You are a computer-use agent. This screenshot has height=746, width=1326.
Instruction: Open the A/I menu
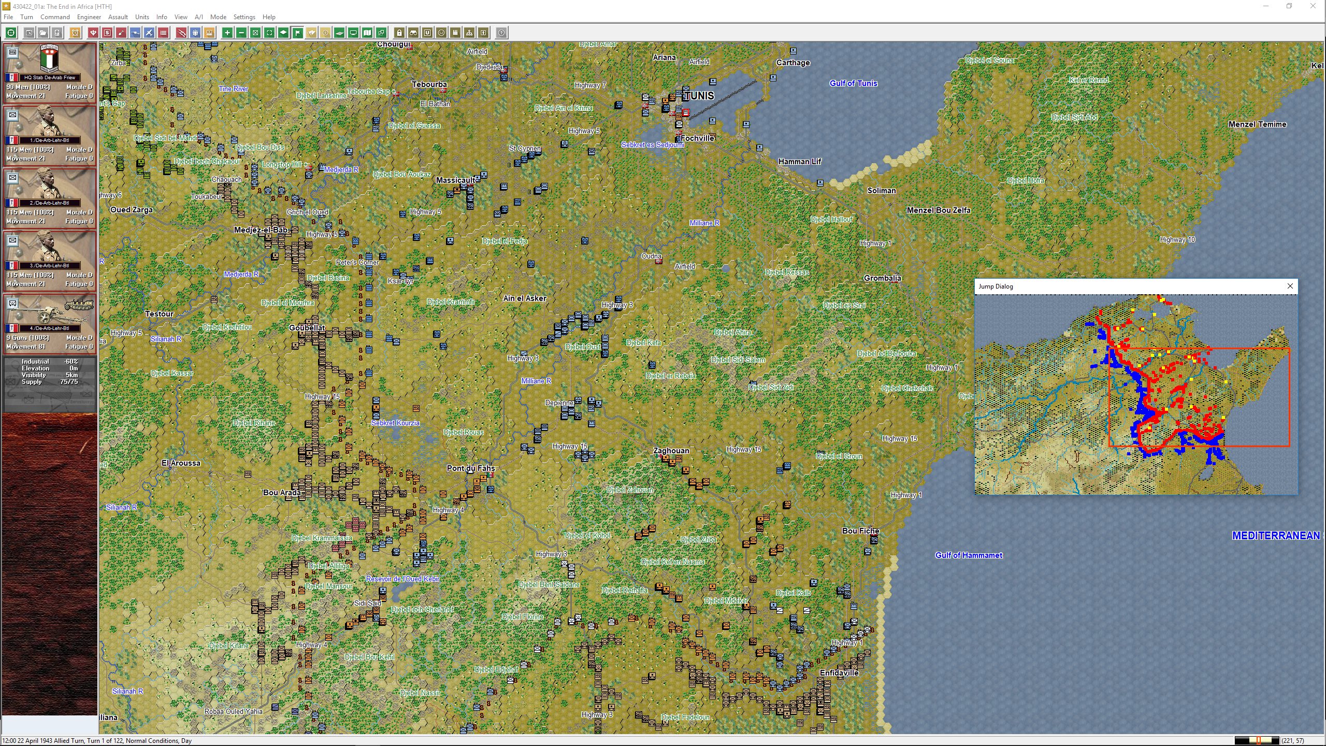pos(199,17)
